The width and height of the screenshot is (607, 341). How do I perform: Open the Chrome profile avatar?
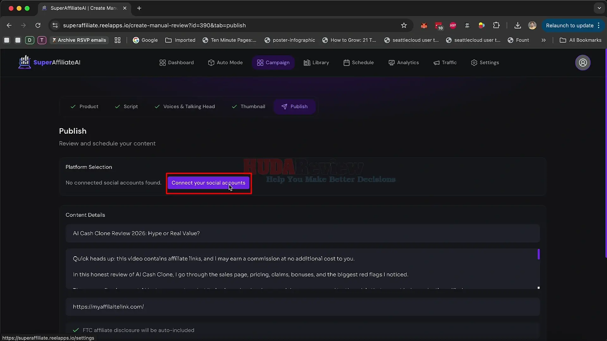532,25
